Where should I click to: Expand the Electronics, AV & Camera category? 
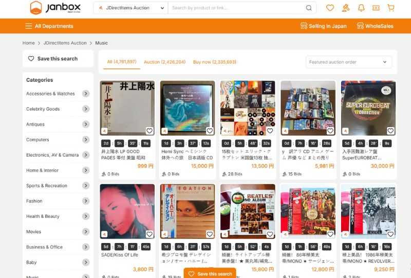86,155
